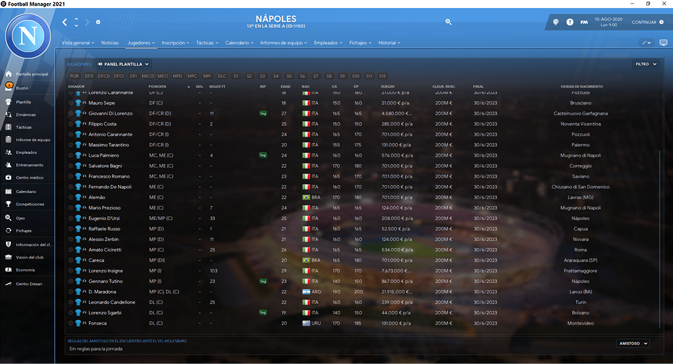
Task: Click player name Salvatore Bagni
Action: [105, 166]
